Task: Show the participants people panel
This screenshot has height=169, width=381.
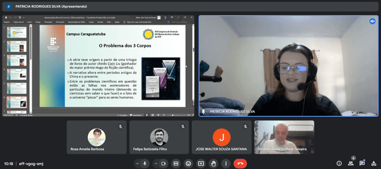Action: pos(351,163)
